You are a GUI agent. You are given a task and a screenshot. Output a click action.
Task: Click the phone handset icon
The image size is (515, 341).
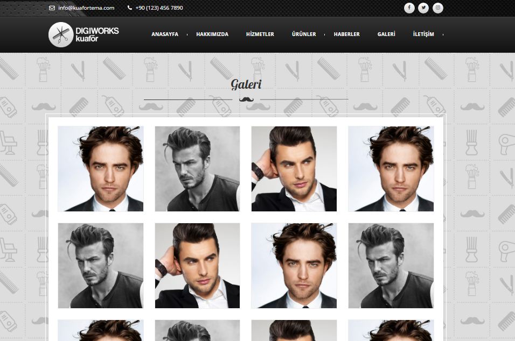pos(130,8)
